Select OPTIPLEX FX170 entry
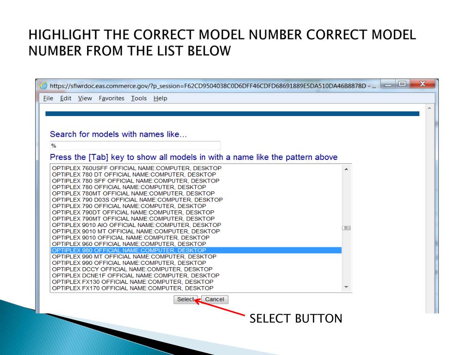The height and width of the screenshot is (355, 474). click(196, 288)
